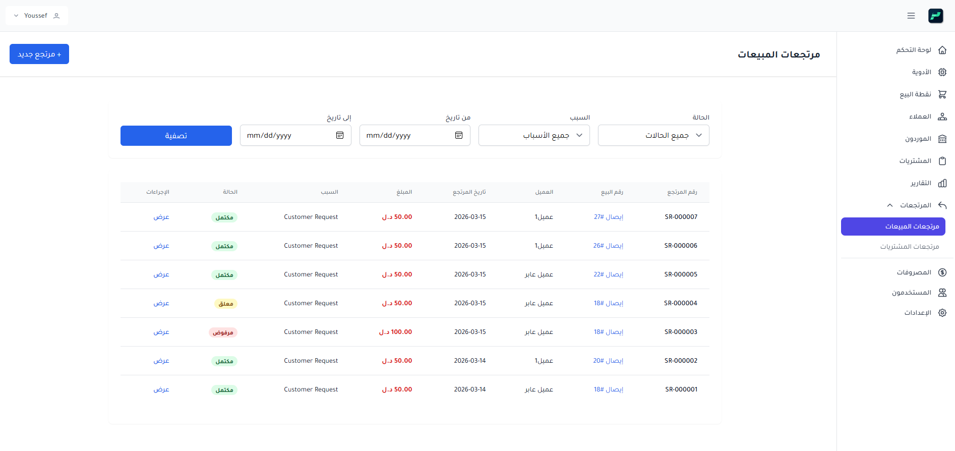Open receipt link إيصال #27
This screenshot has width=955, height=451.
[x=609, y=217]
